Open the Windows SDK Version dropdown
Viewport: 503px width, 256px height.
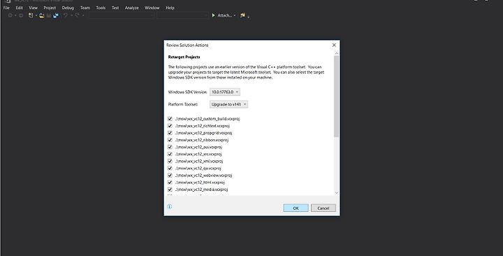coord(225,92)
